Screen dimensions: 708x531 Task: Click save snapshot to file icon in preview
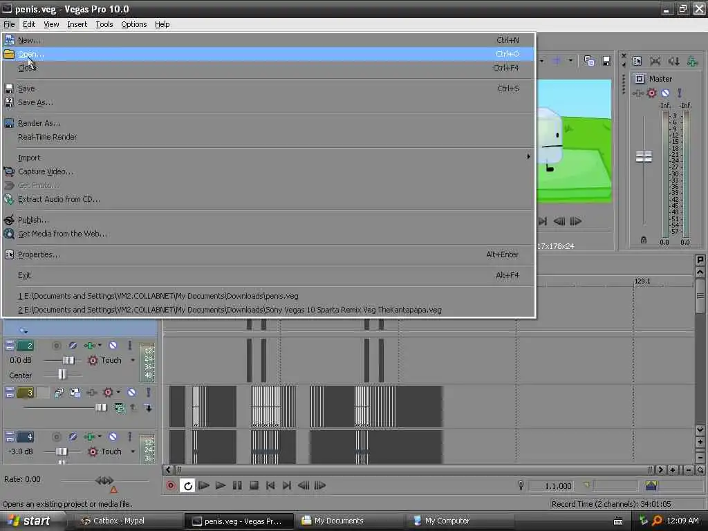[x=606, y=61]
